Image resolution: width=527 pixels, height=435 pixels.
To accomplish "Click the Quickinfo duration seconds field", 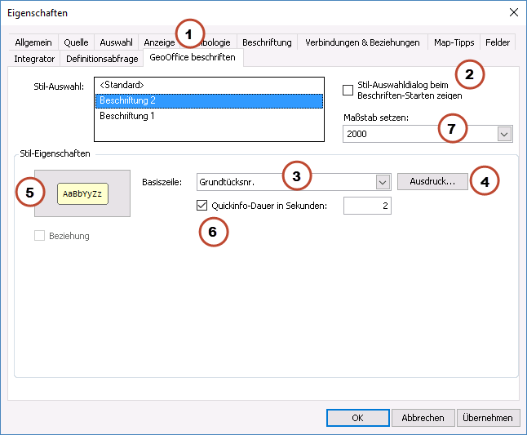I will point(367,206).
